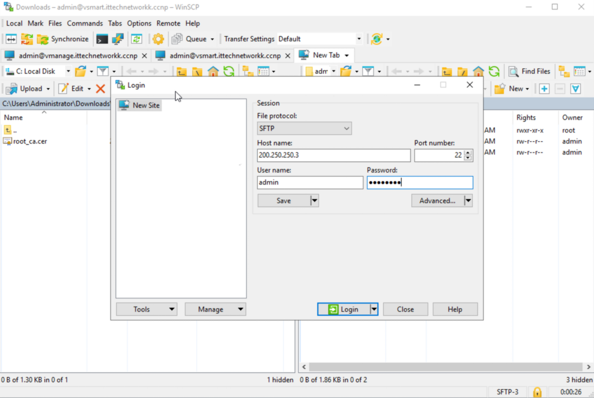Select the New Tab tab
Screen dimensions: 594x398
click(324, 55)
